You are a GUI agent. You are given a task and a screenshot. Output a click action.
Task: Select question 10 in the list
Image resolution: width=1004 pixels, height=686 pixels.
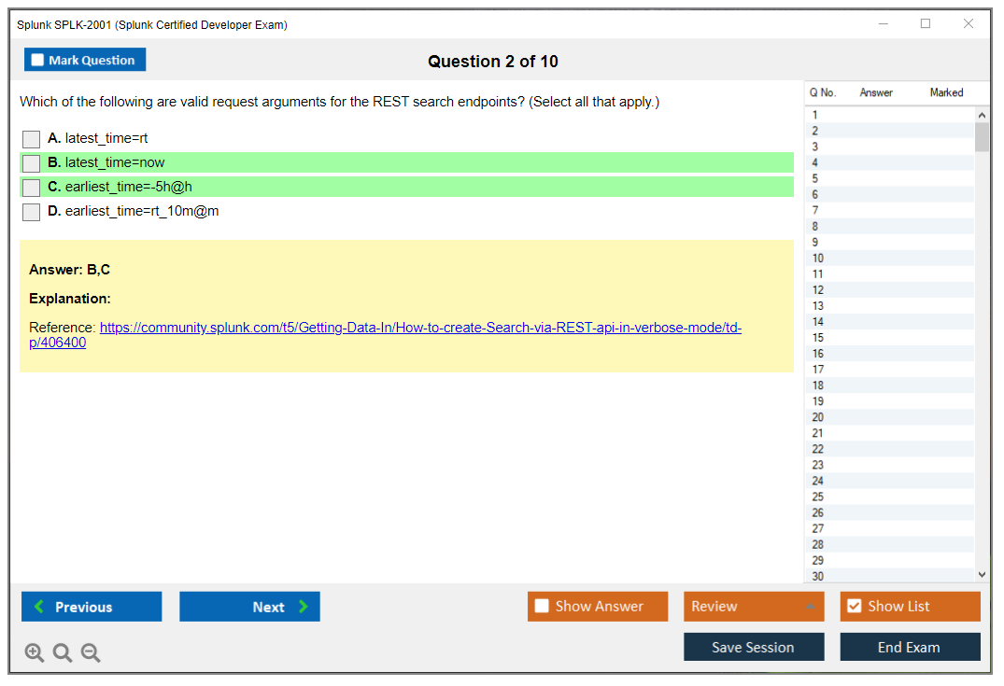(x=818, y=259)
